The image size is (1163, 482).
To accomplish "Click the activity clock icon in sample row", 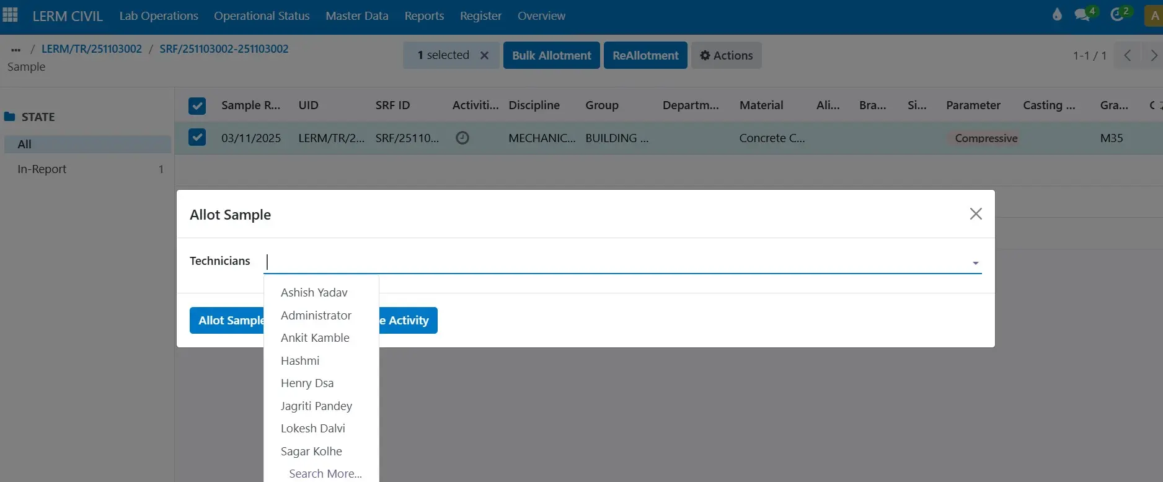I will pyautogui.click(x=462, y=138).
